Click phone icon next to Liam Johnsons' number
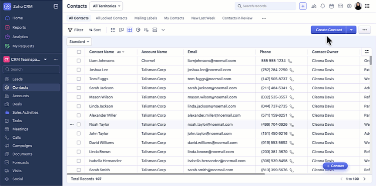Image resolution: width=376 pixels, height=186 pixels. [290, 61]
